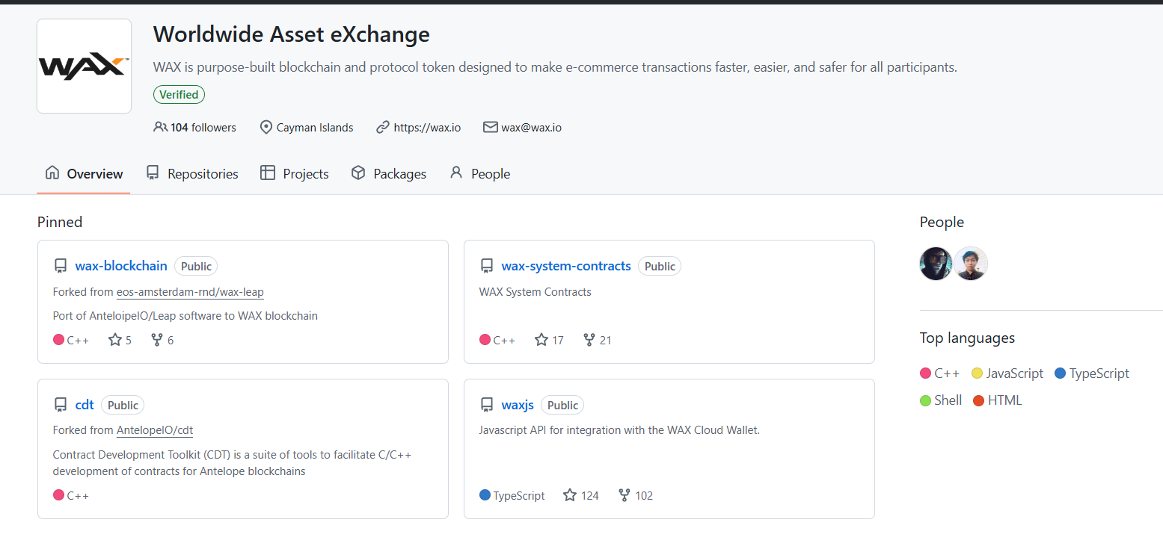Click the WAX System Contracts description text
This screenshot has height=546, width=1163.
coord(536,292)
